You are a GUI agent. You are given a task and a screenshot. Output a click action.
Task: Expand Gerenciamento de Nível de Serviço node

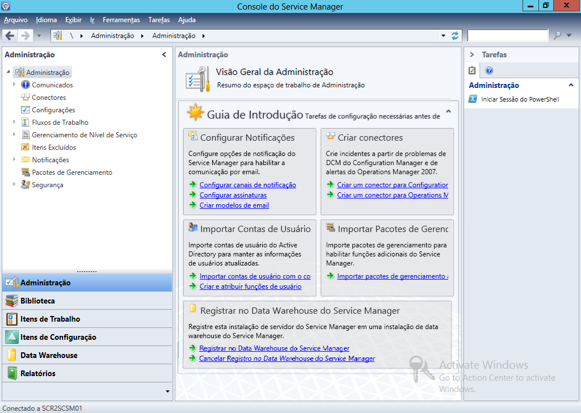[14, 134]
